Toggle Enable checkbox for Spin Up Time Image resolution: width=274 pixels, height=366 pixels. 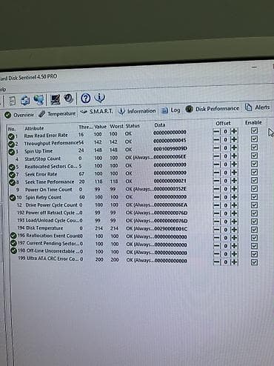(254, 147)
